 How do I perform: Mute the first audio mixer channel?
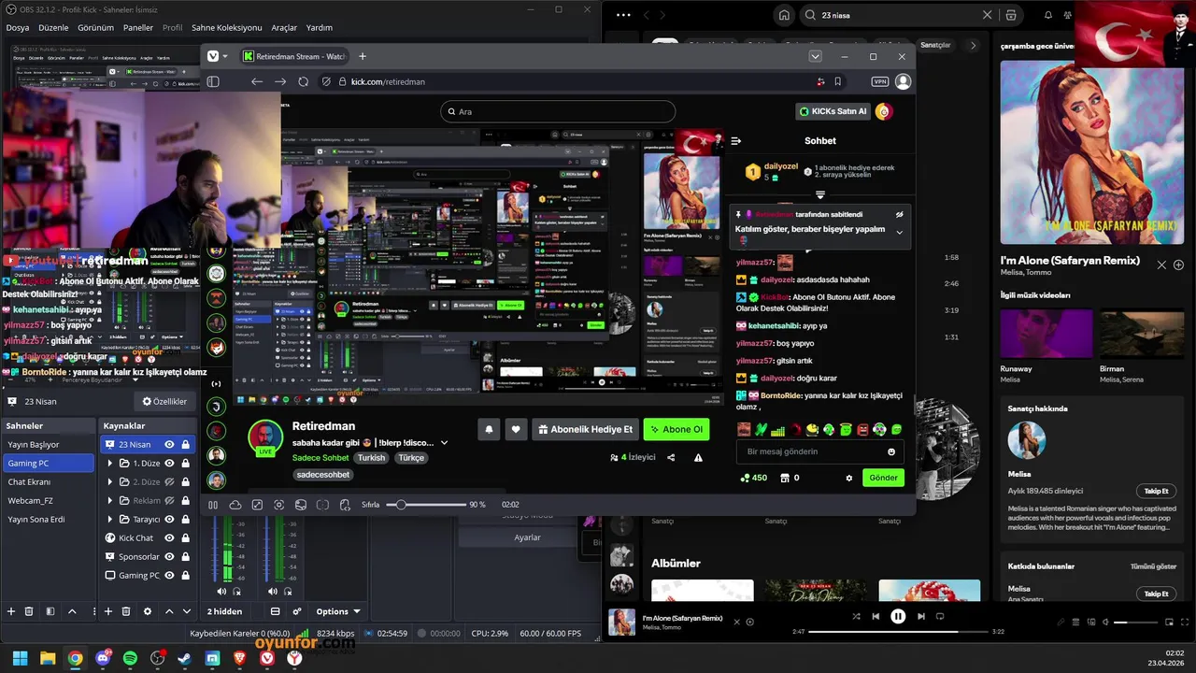221,591
